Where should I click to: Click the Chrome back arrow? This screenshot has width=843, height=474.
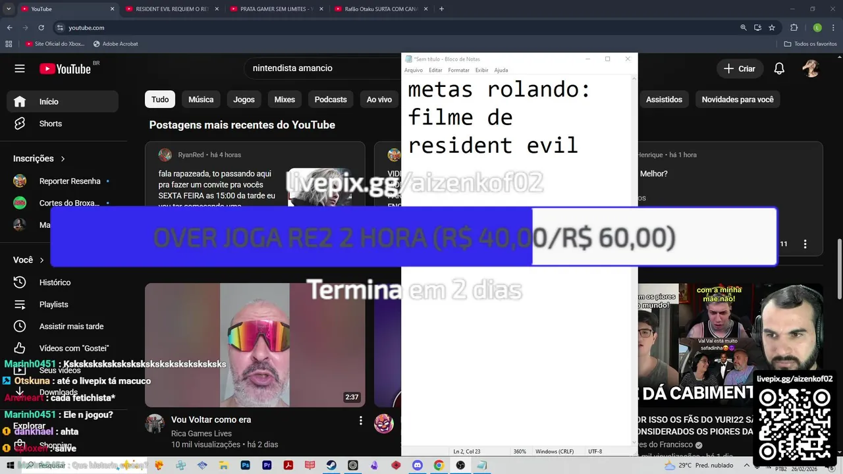point(9,28)
